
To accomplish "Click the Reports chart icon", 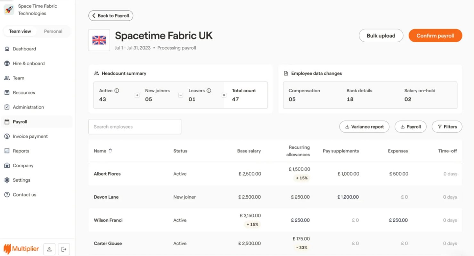I will (7, 151).
